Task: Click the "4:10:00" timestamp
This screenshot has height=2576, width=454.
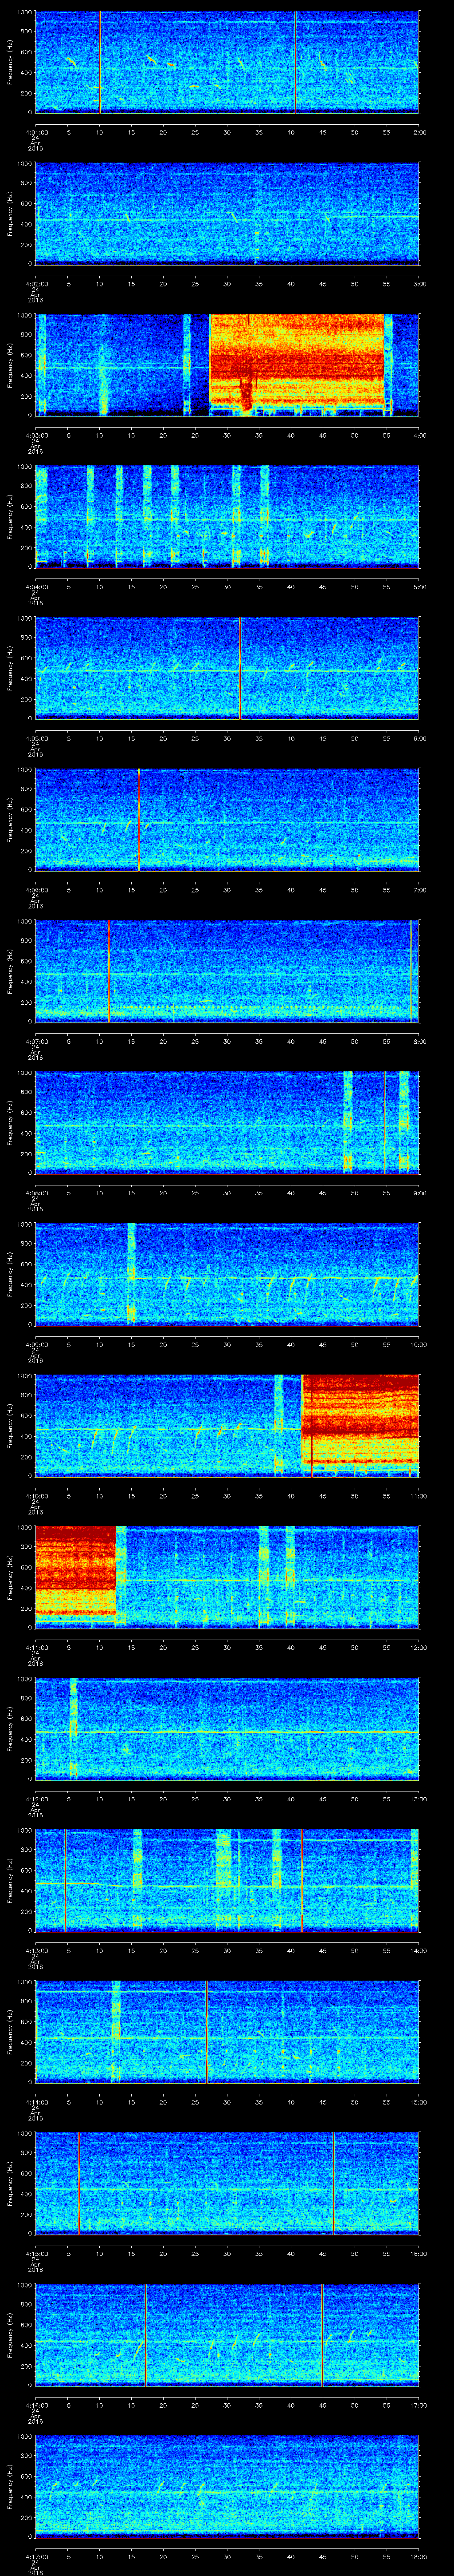Action: pos(36,1495)
